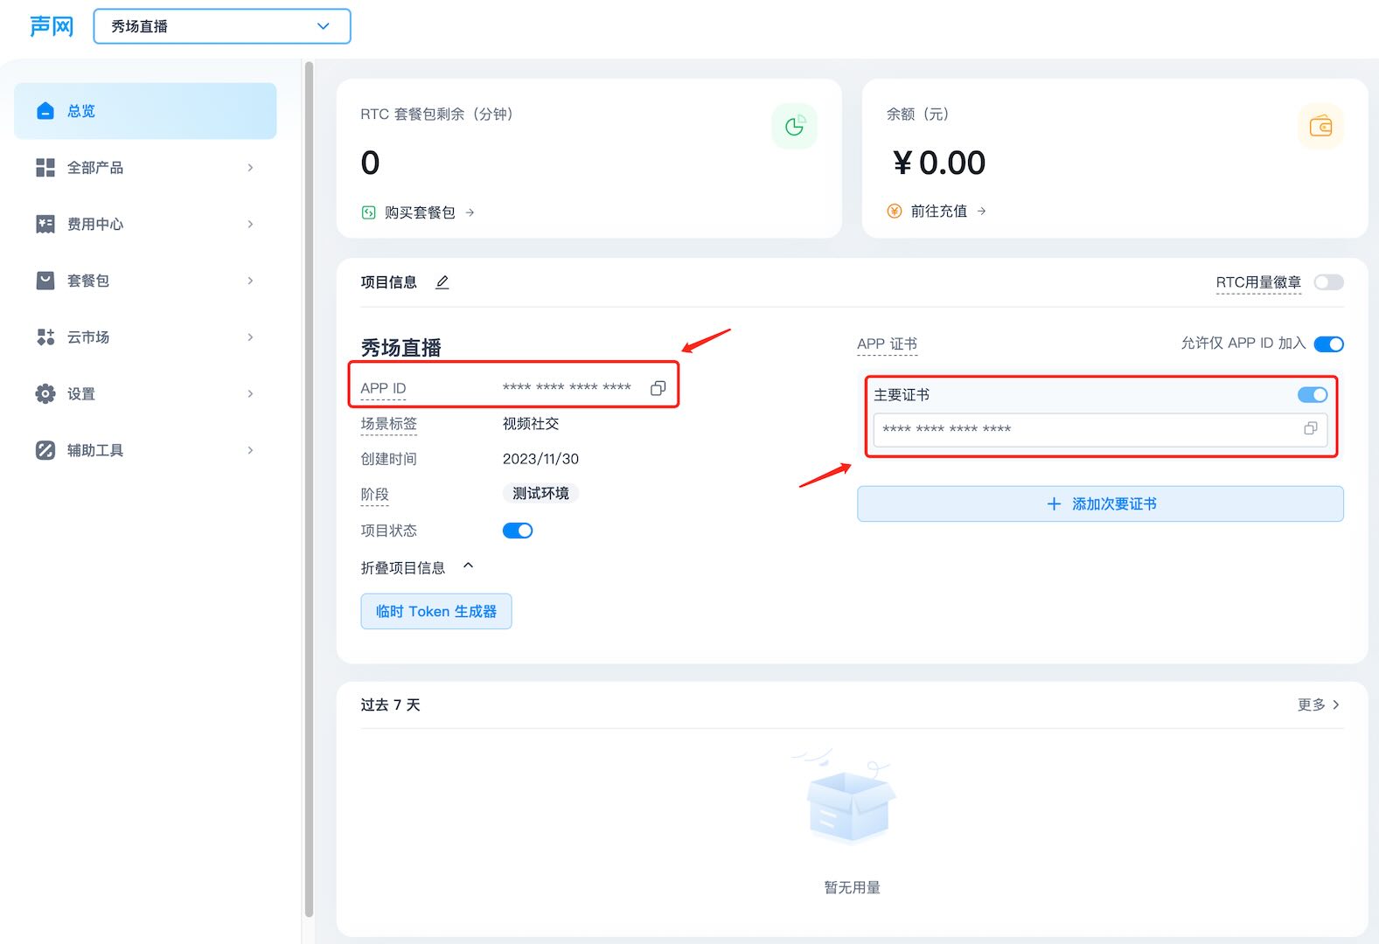Click the RTC package pie chart icon

[794, 126]
